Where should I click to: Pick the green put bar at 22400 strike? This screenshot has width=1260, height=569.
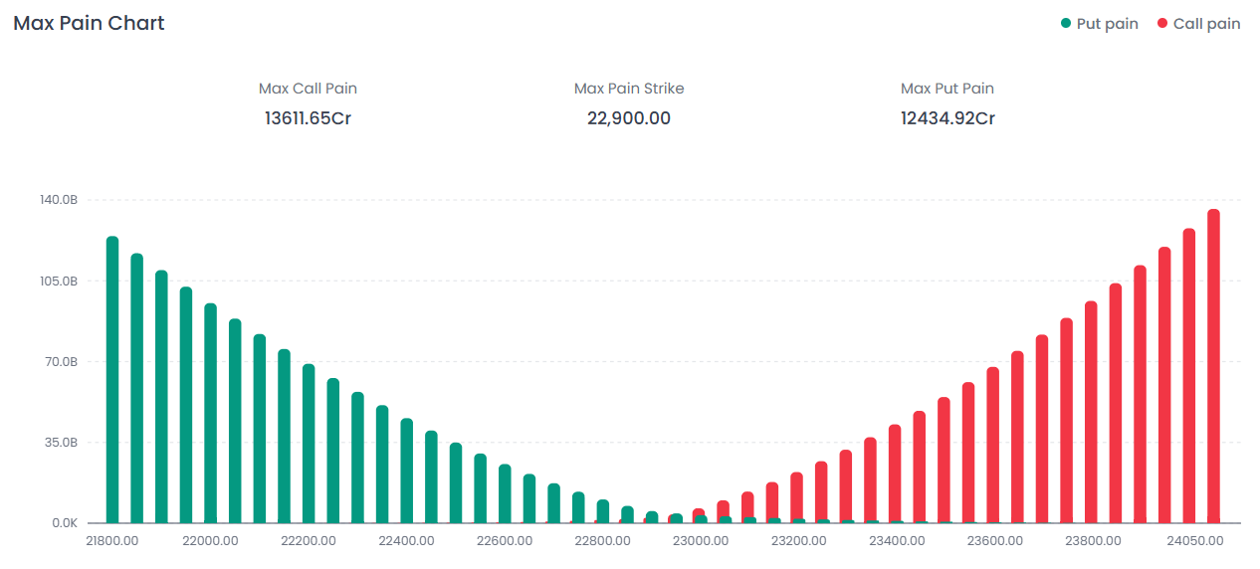click(406, 471)
